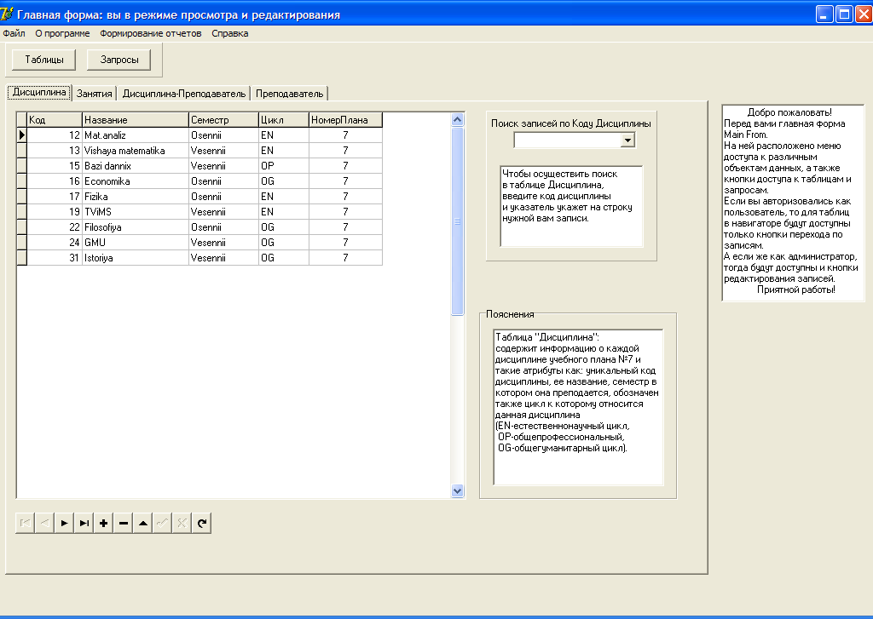Open the Файл menu

point(14,33)
